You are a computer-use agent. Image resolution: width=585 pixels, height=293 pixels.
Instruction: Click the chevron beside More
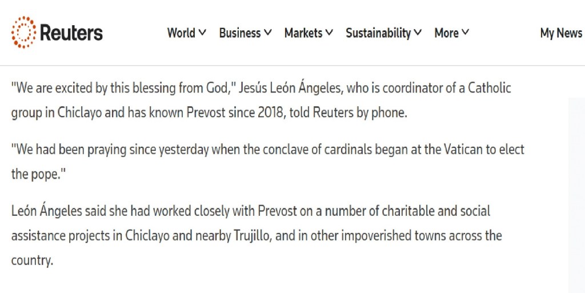(465, 33)
